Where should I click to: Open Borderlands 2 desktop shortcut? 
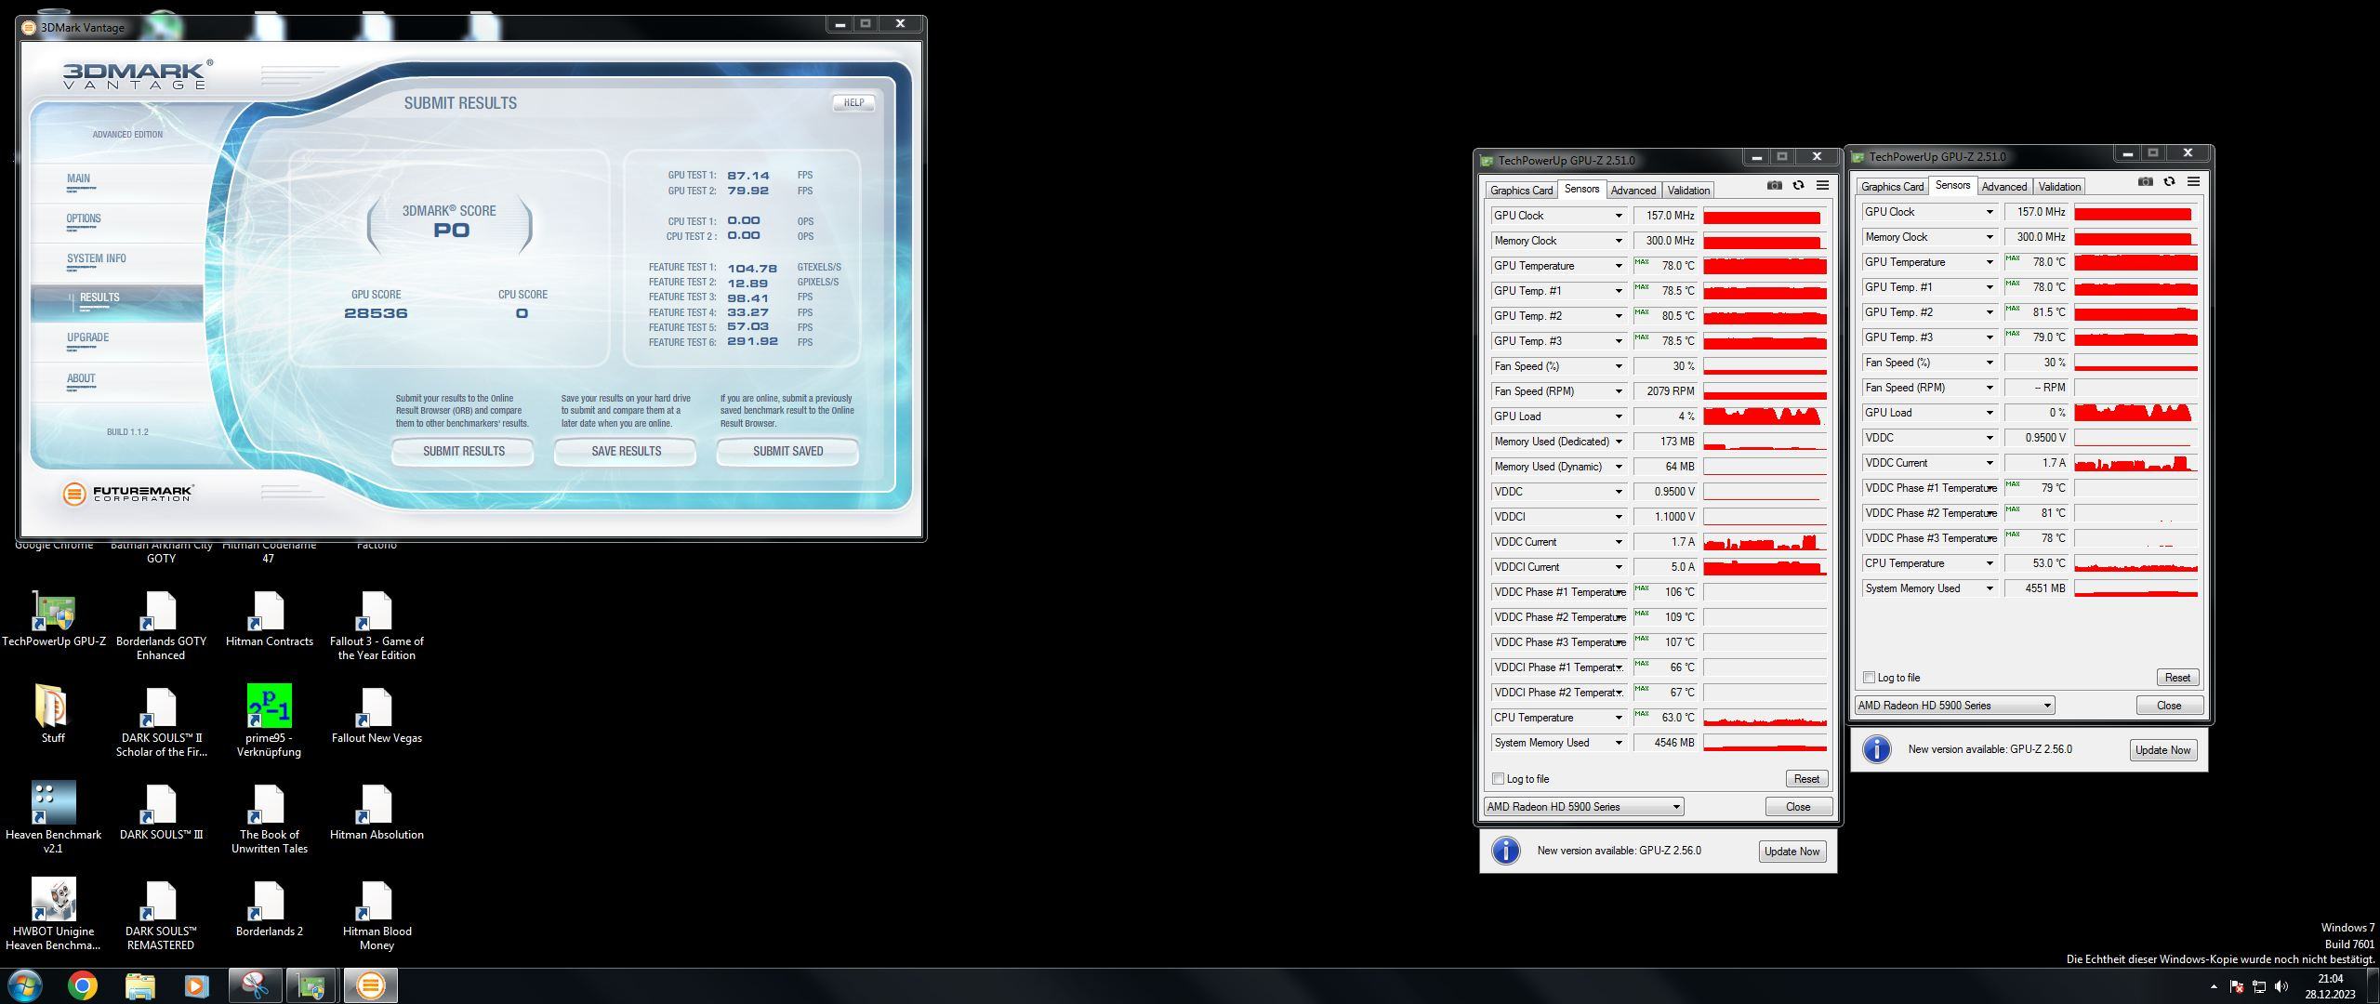click(x=269, y=908)
